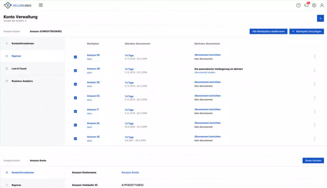Open three-dot menu for Amazon ES
Screen dimensions: 327x188
click(315, 97)
